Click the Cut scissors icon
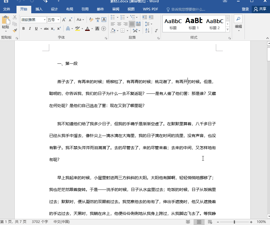270x225 pixels. [x=15, y=17]
